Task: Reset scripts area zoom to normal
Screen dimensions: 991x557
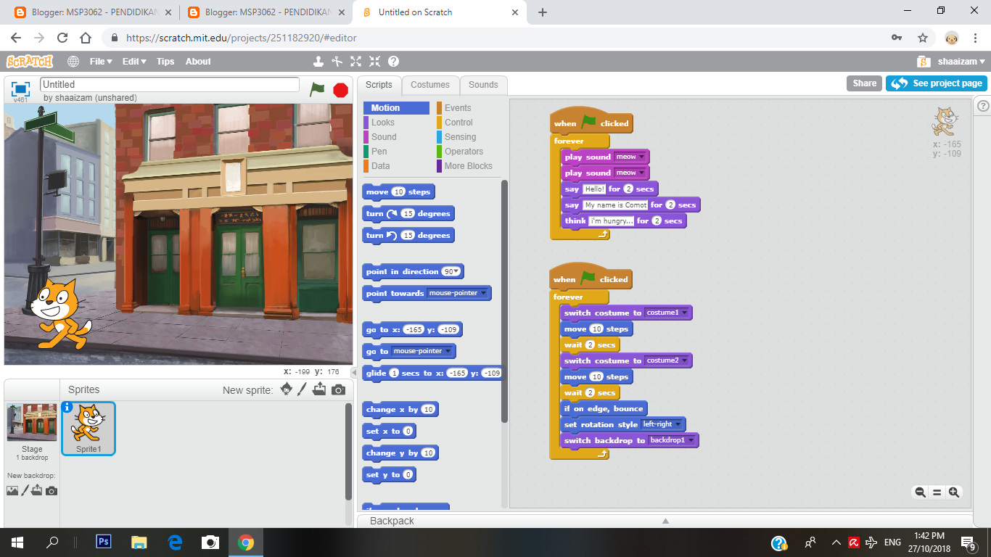Action: (x=937, y=492)
